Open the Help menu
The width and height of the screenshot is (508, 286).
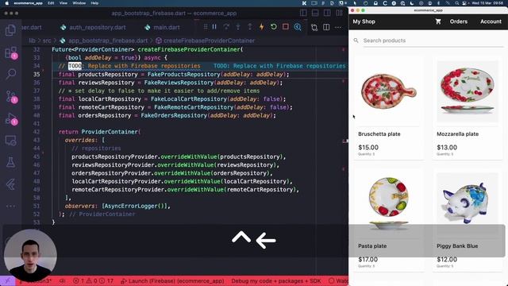click(x=94, y=3)
